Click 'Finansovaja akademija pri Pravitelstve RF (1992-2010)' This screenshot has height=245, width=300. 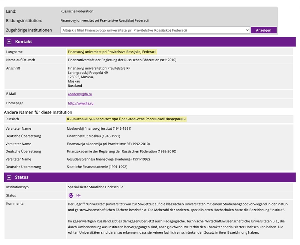pos(108,144)
